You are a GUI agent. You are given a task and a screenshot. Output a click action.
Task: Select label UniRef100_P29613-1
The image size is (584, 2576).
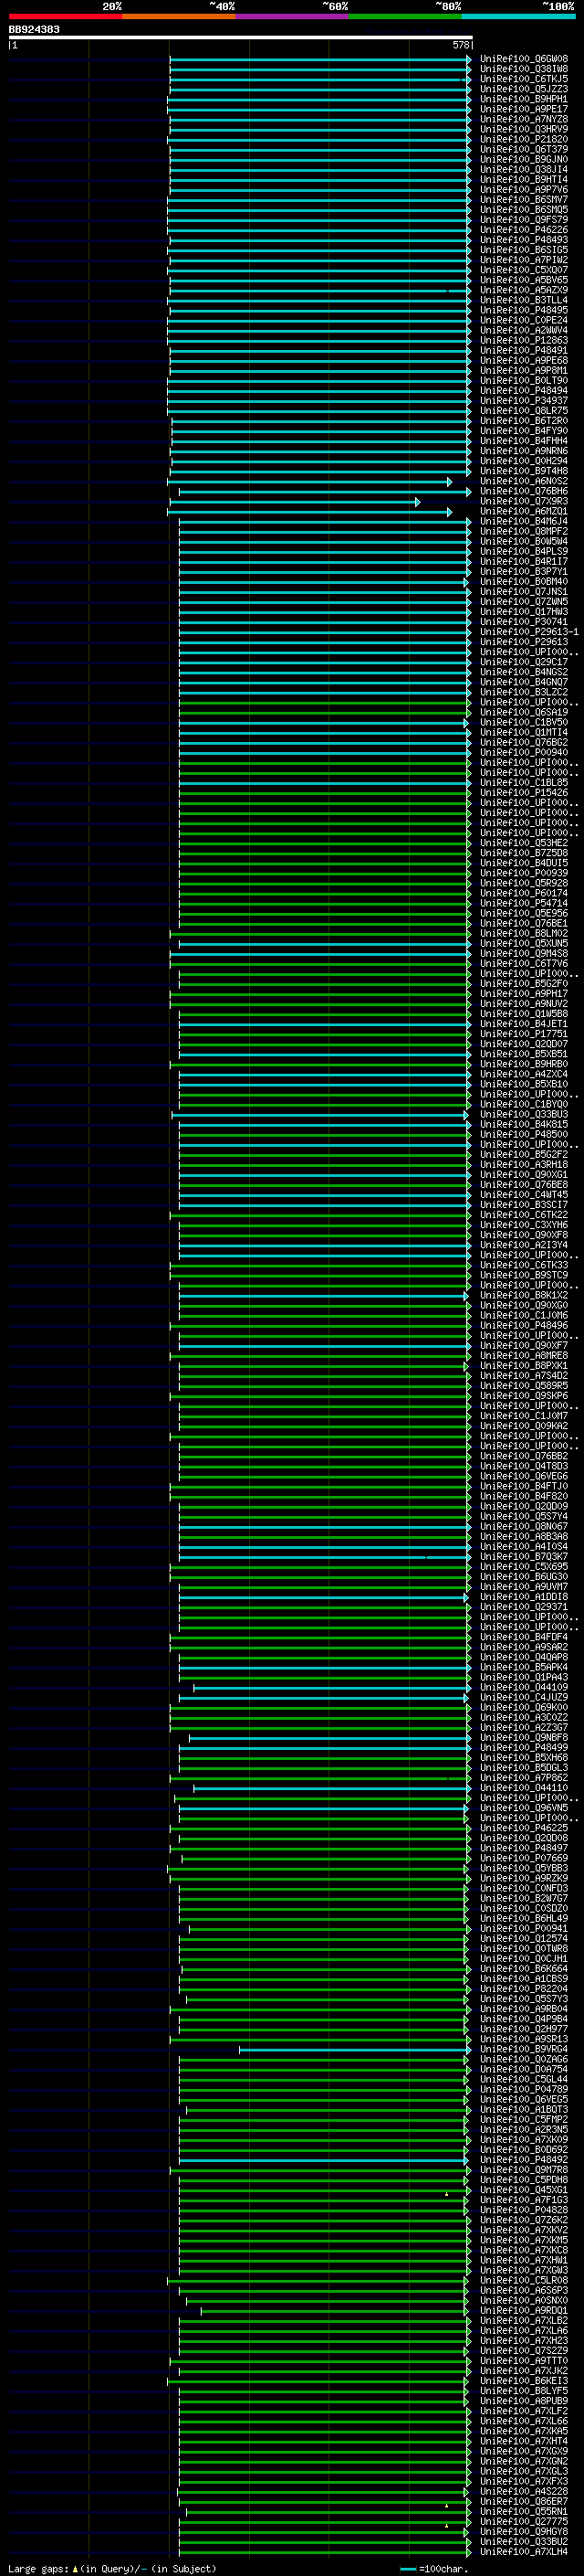[529, 632]
